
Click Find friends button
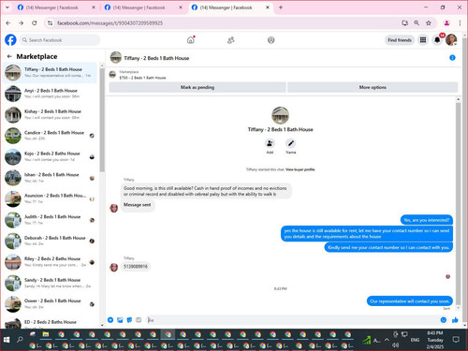[x=400, y=40]
